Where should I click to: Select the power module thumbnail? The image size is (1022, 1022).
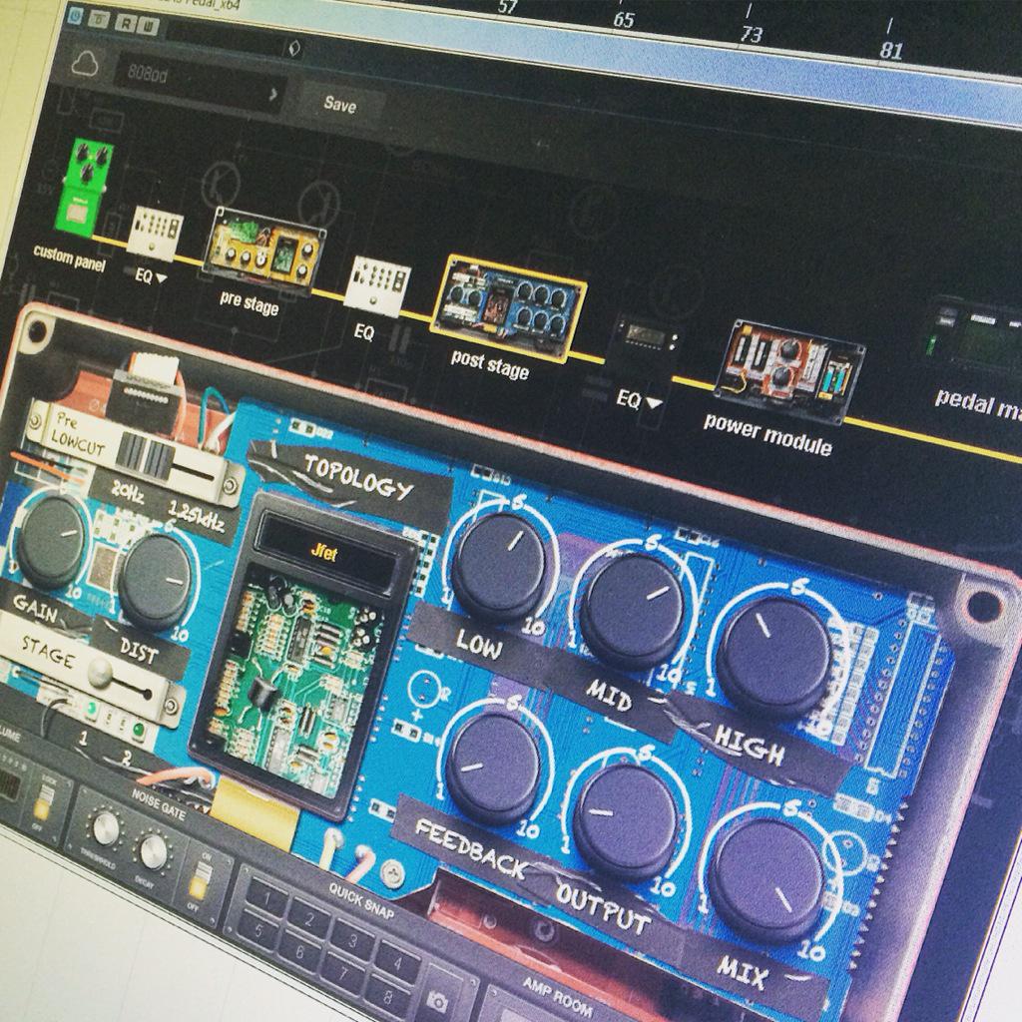tap(789, 371)
